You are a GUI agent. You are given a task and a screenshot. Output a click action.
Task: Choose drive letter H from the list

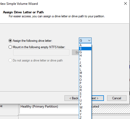85,56
